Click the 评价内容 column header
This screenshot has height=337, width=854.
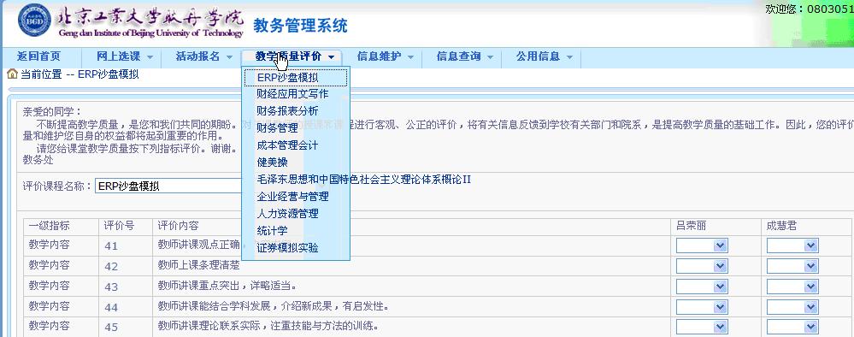pyautogui.click(x=178, y=226)
